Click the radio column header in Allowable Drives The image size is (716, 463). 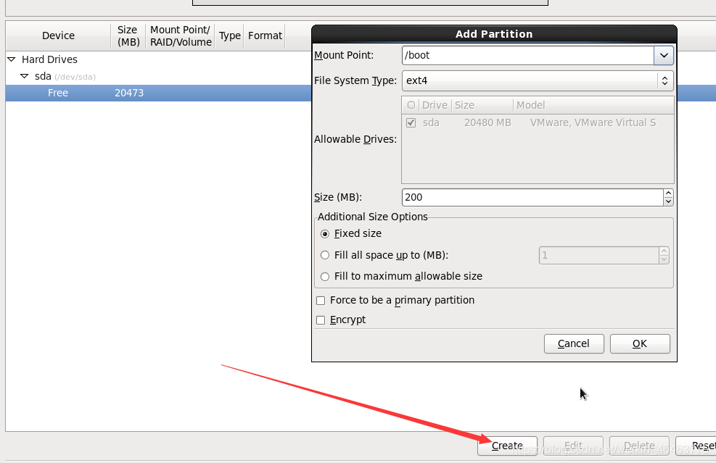pos(411,105)
